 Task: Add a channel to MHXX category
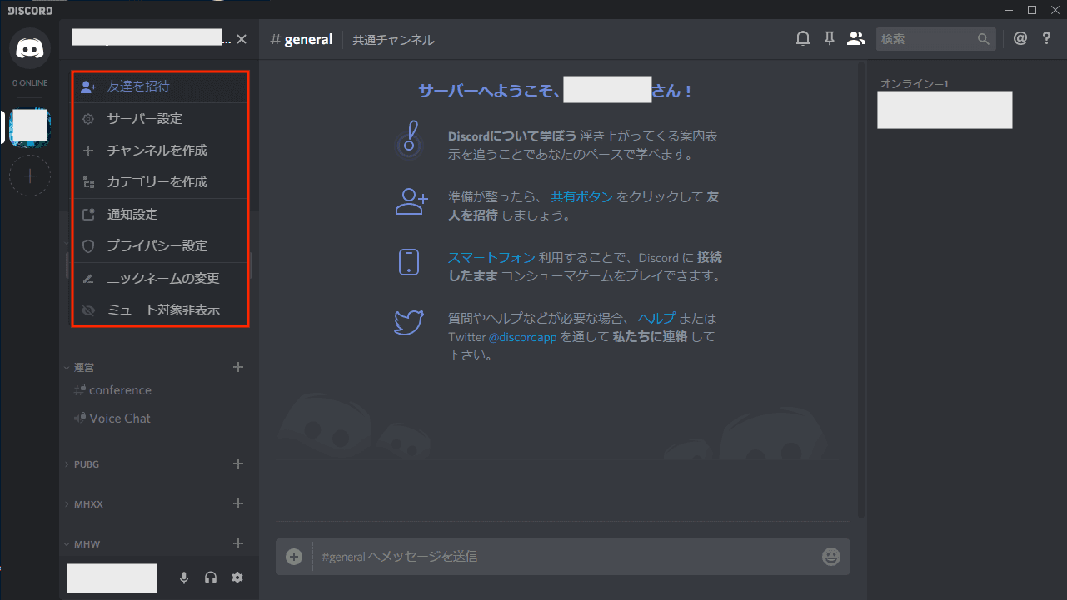tap(238, 503)
